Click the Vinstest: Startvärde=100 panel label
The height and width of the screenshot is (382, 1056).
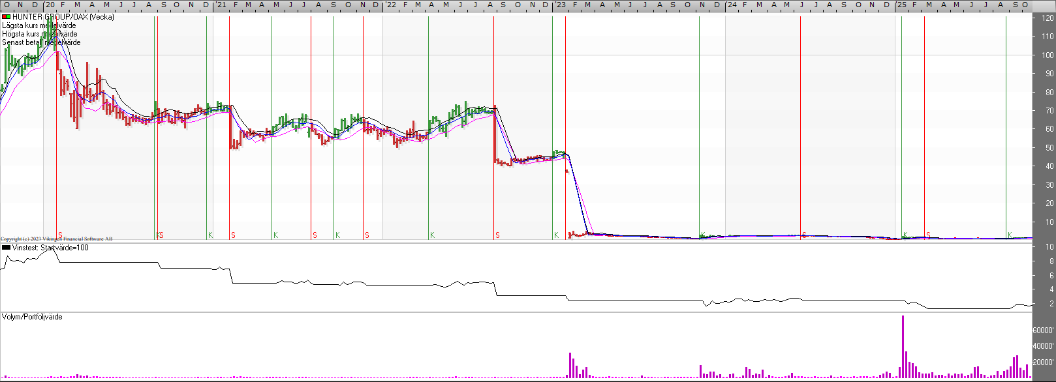pyautogui.click(x=50, y=248)
